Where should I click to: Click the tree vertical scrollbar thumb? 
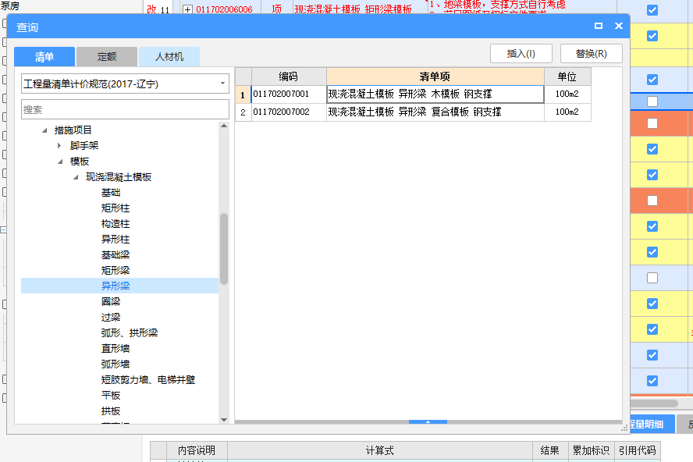click(x=224, y=249)
